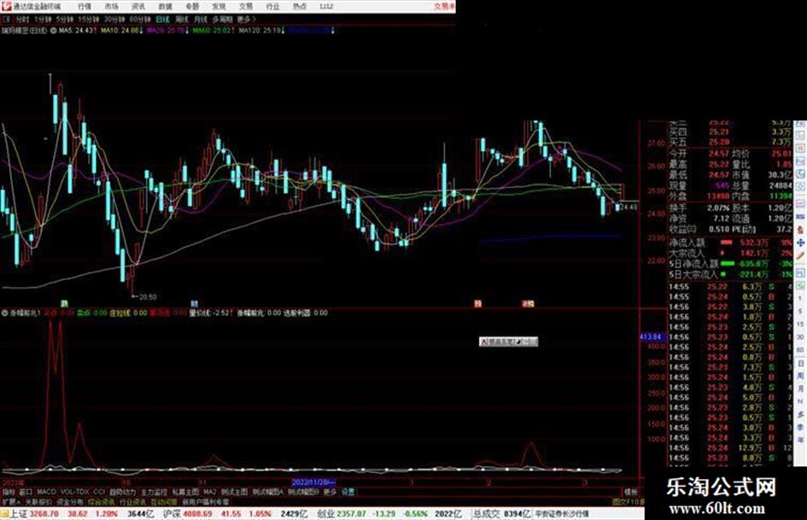Click the round icon beside the 涨幅能兆 indicator name
The image size is (807, 520).
tap(4, 313)
